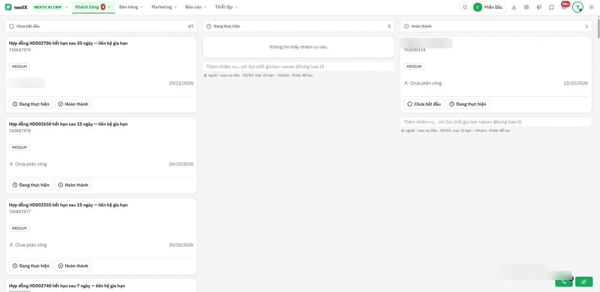Click the megaphone announcements icon
Viewport: 600px width, 292px height.
[x=539, y=7]
